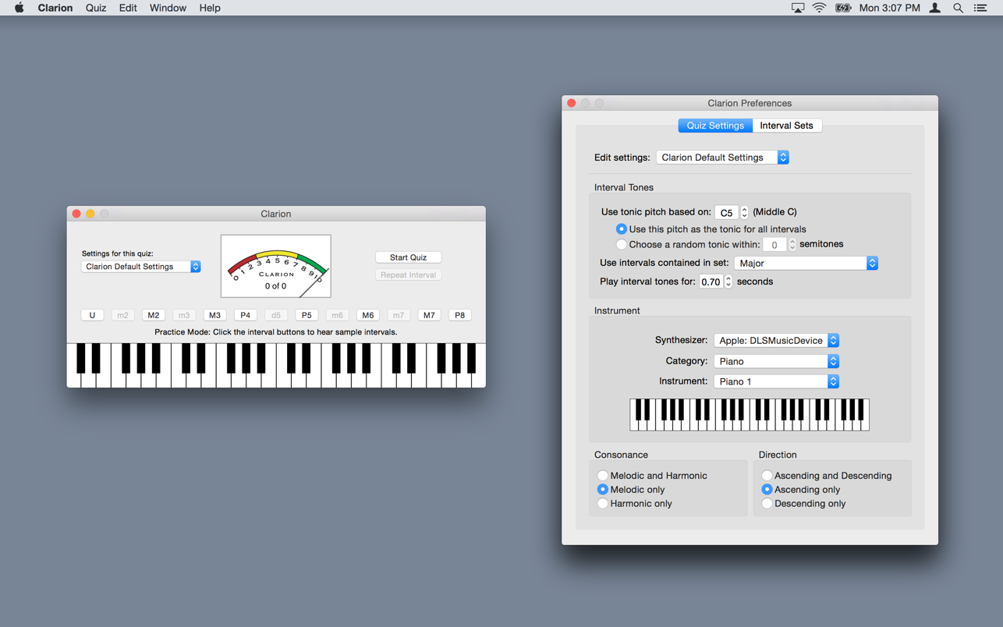Image resolution: width=1003 pixels, height=627 pixels.
Task: Click the battery status icon
Action: [x=842, y=8]
